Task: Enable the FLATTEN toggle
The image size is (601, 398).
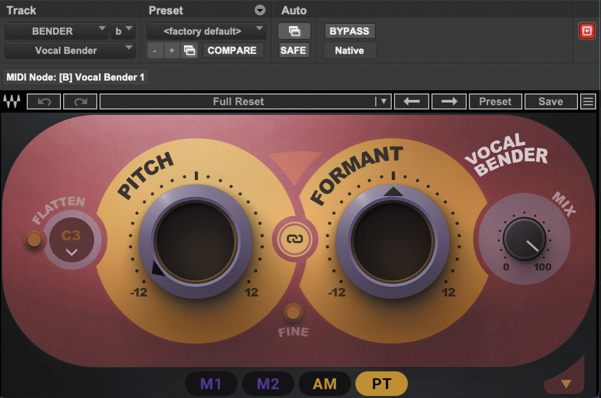Action: [x=34, y=240]
